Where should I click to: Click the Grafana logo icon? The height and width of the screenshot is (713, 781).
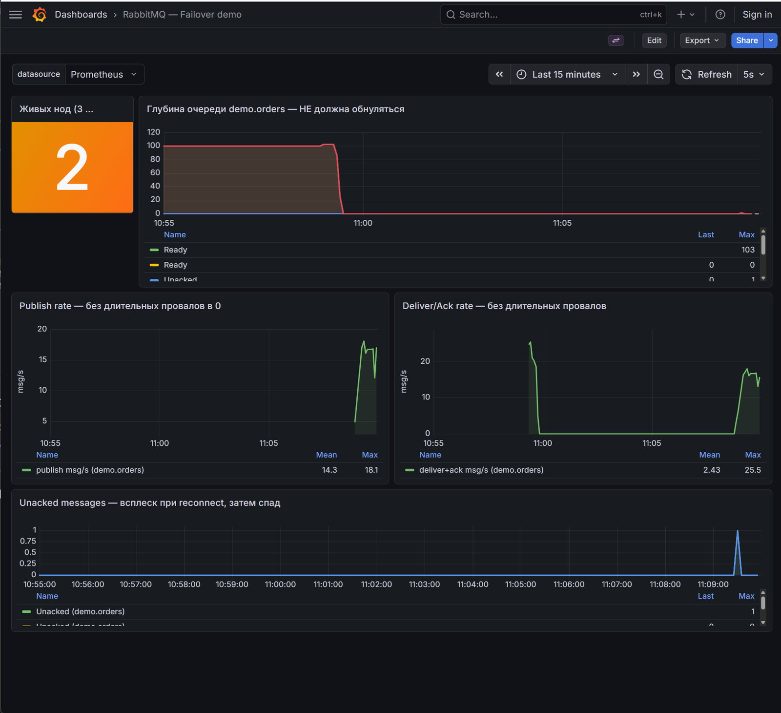coord(40,15)
